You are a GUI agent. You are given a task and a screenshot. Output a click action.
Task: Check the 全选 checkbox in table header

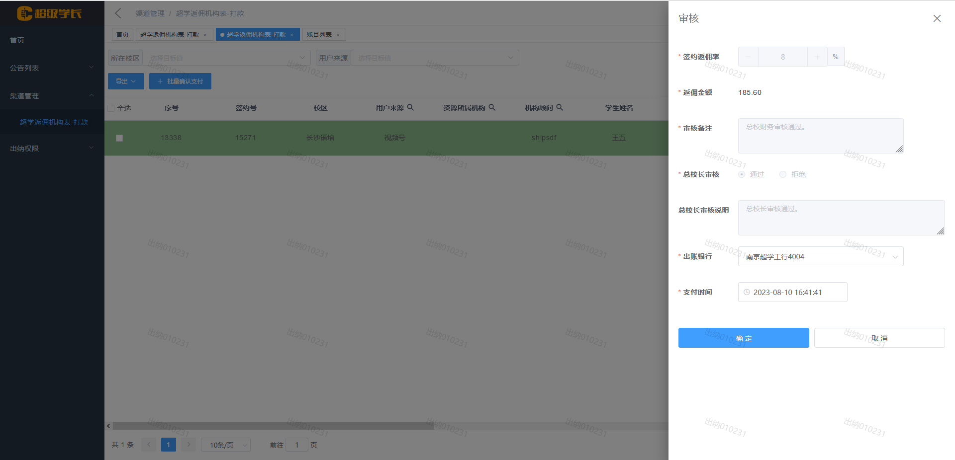tap(111, 108)
